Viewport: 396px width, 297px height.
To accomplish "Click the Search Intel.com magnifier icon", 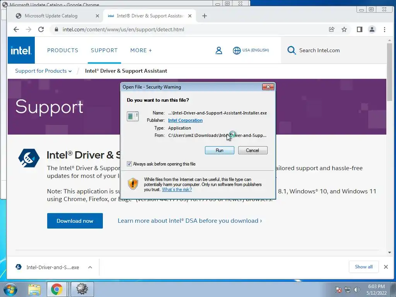I will pos(292,50).
